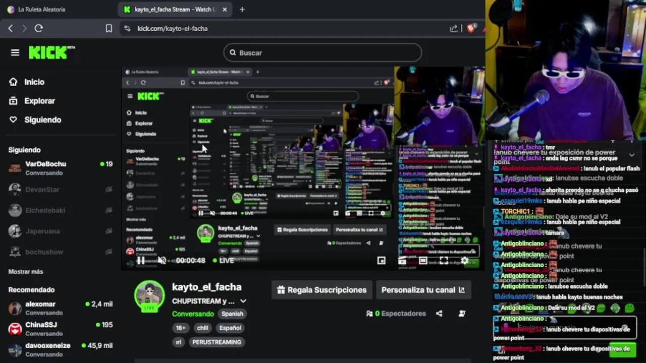Bookmark this page with bookmark icon
Screen dimensions: 646x363
pos(109,29)
